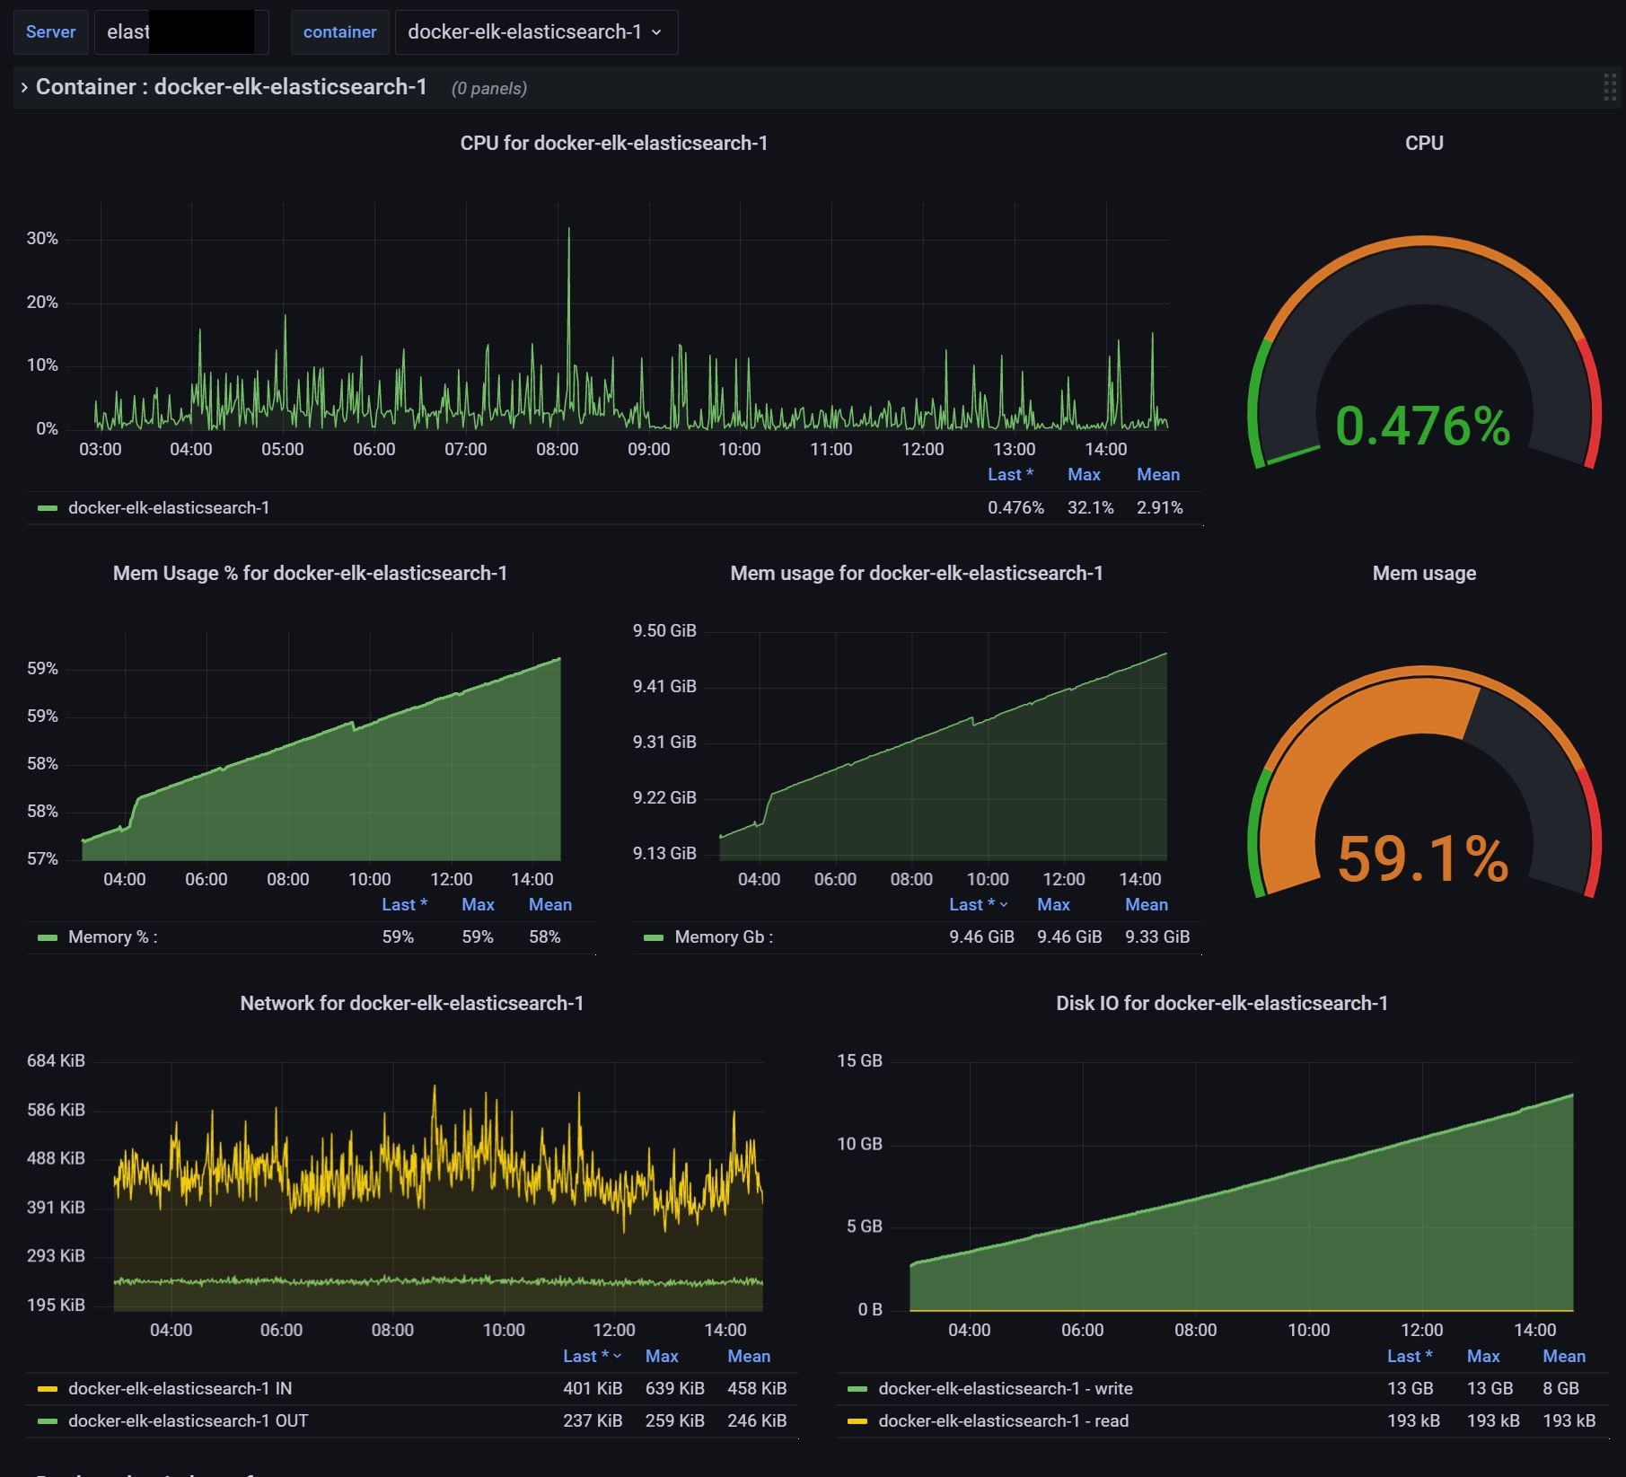This screenshot has height=1477, width=1626.
Task: Sort Network legend by Last
Action: point(593,1357)
